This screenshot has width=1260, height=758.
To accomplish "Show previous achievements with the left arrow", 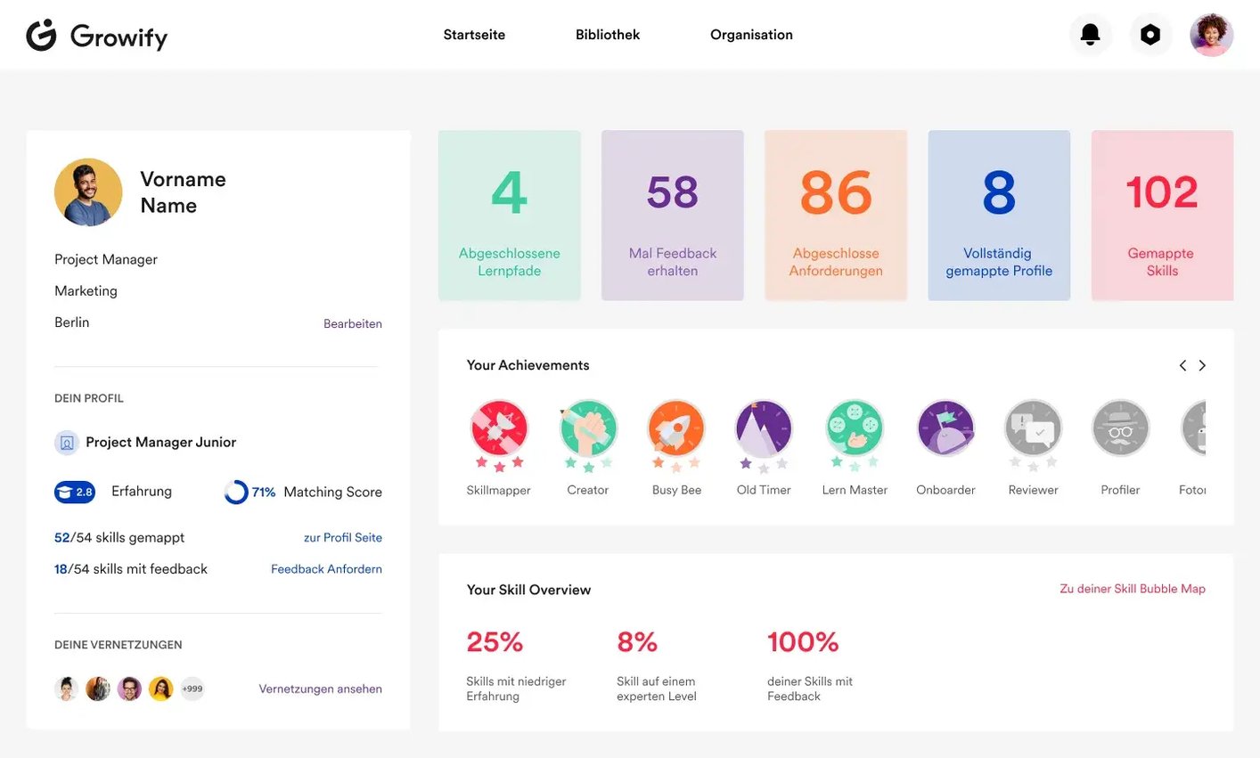I will (x=1182, y=365).
